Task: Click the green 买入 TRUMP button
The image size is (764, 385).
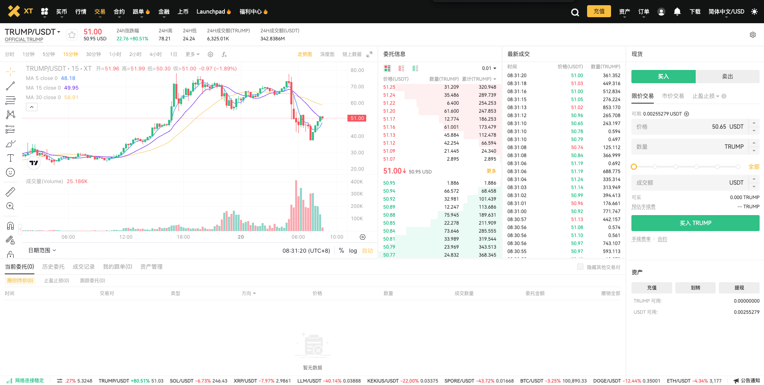Action: pos(695,223)
